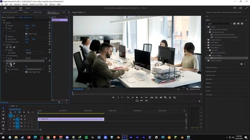Screen dimensions: 250x140
Task: Create 4-point polygon mask under Opacity
Action: click(x=11, y=47)
